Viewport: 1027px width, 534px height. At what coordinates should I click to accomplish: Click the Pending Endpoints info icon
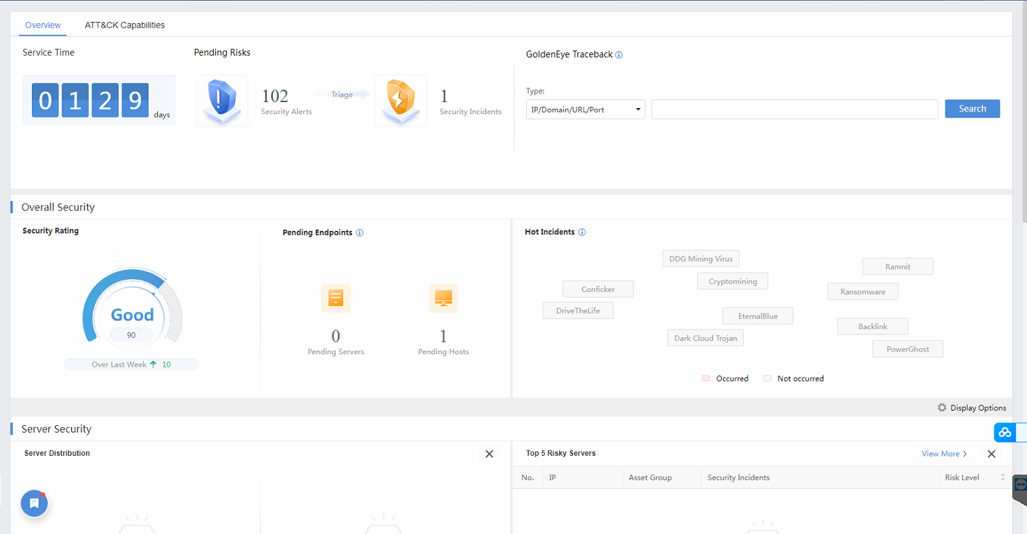(x=360, y=233)
